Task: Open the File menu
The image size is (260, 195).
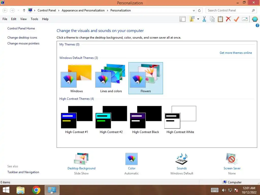Action: click(x=5, y=19)
